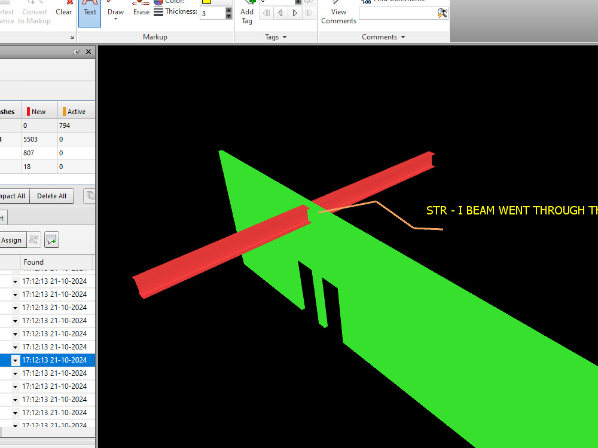598x448 pixels.
Task: Go to the next tag
Action: pos(295,13)
